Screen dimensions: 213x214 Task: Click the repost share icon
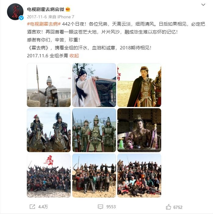[32, 207]
